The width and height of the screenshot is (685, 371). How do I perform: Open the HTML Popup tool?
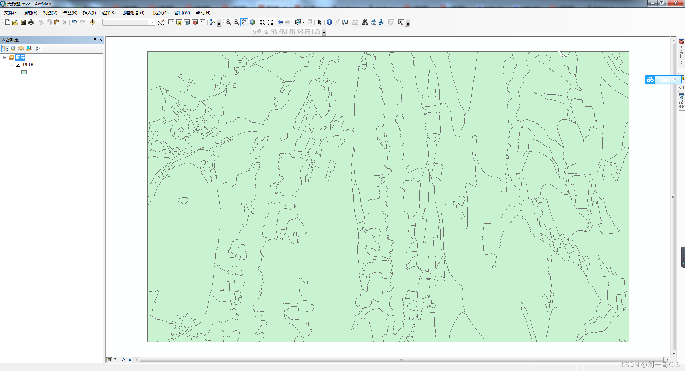coord(345,22)
